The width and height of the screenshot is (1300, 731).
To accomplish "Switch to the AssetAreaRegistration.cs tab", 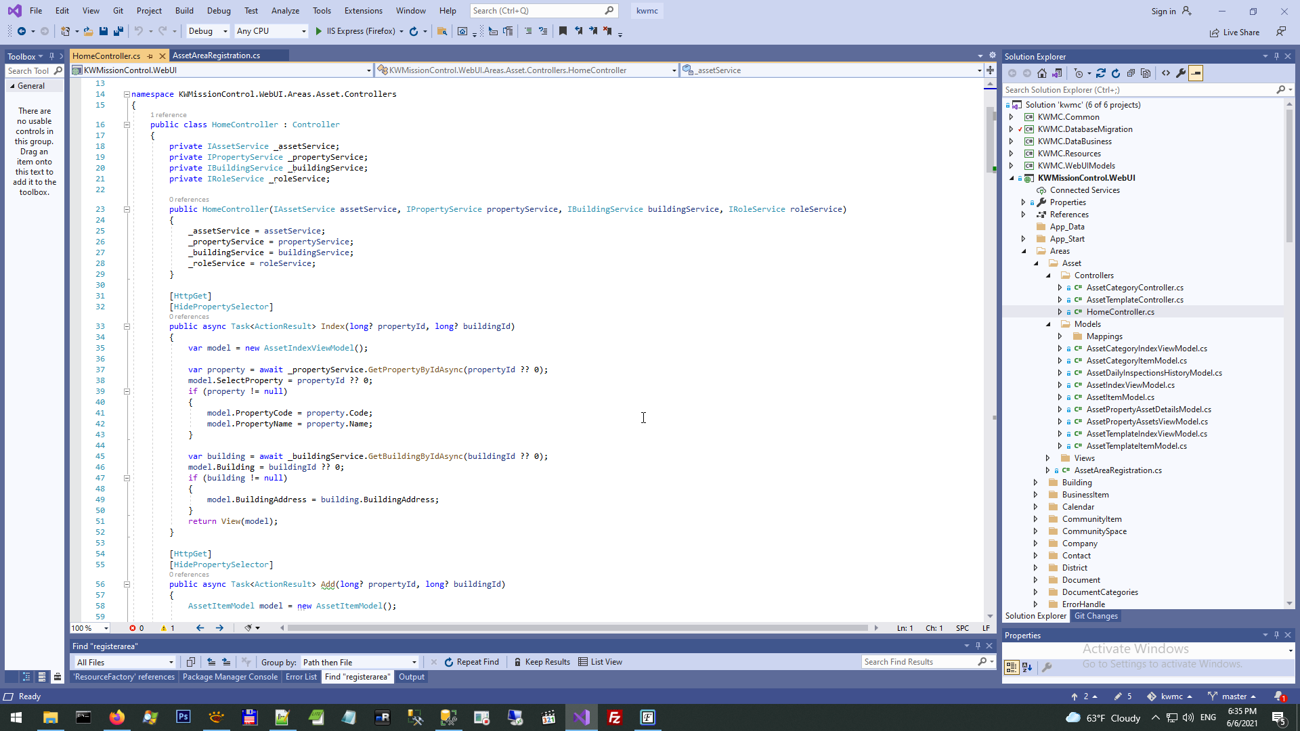I will pyautogui.click(x=216, y=56).
